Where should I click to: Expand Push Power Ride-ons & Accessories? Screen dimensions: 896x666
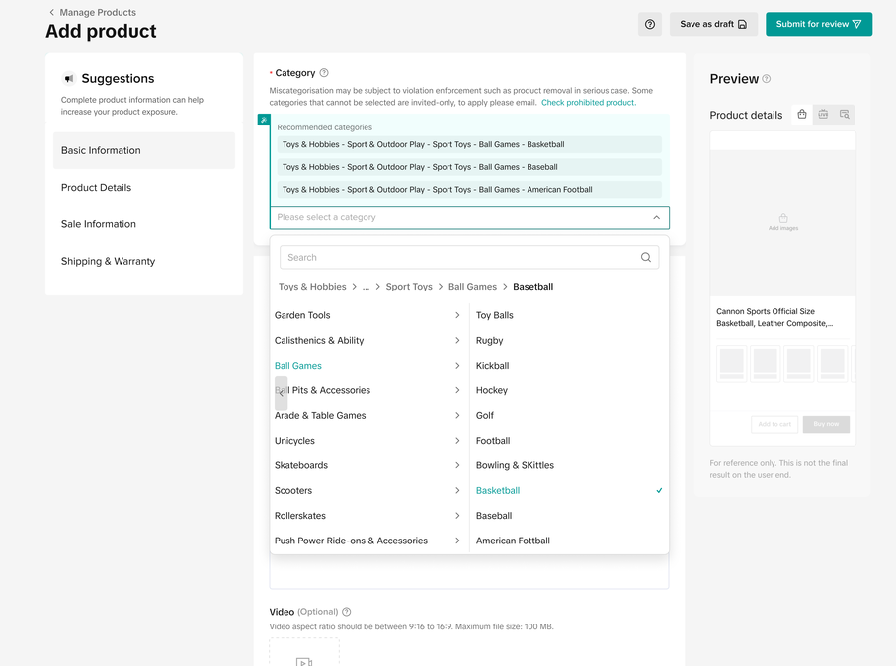coord(457,541)
